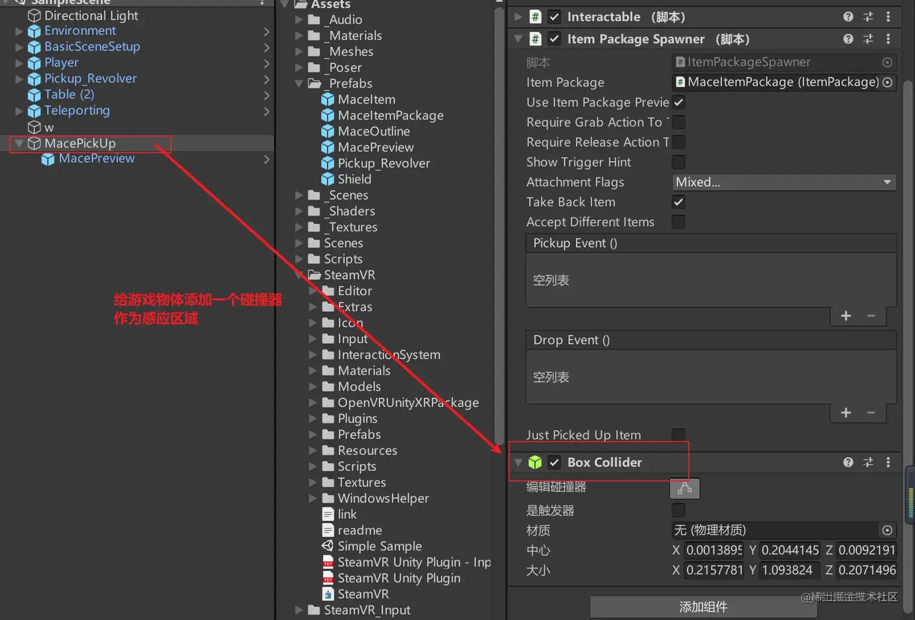Expand the InteractionSystem folder

(313, 355)
